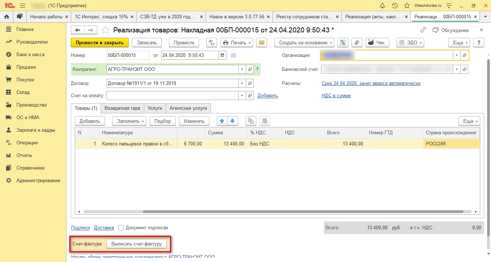
Task: Click green question mark near Контрагент
Action: click(x=257, y=69)
